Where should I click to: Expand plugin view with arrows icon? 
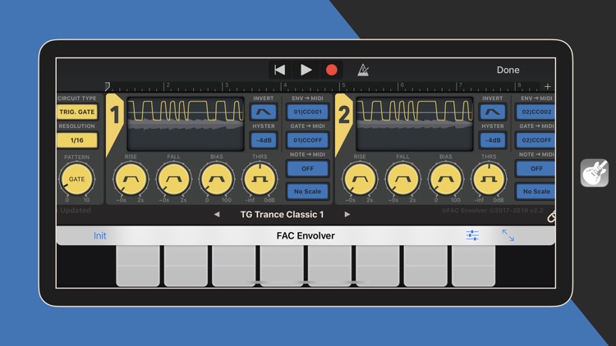tap(508, 235)
